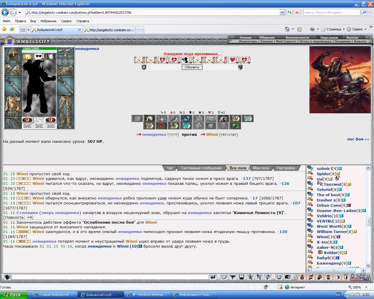Switch to the Системные сообщения tab
This screenshot has height=299, width=374.
pyautogui.click(x=201, y=168)
